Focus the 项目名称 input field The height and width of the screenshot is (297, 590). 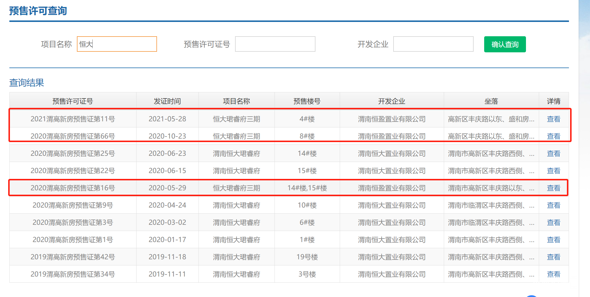(117, 44)
